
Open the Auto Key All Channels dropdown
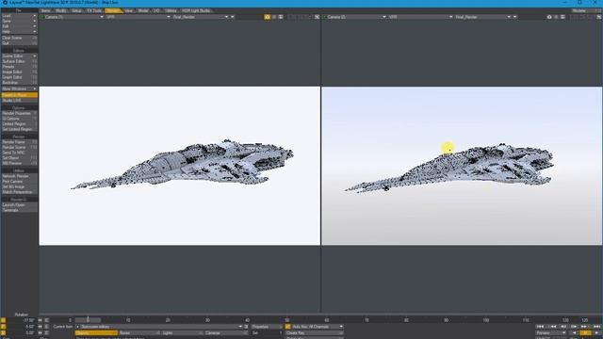pyautogui.click(x=318, y=327)
